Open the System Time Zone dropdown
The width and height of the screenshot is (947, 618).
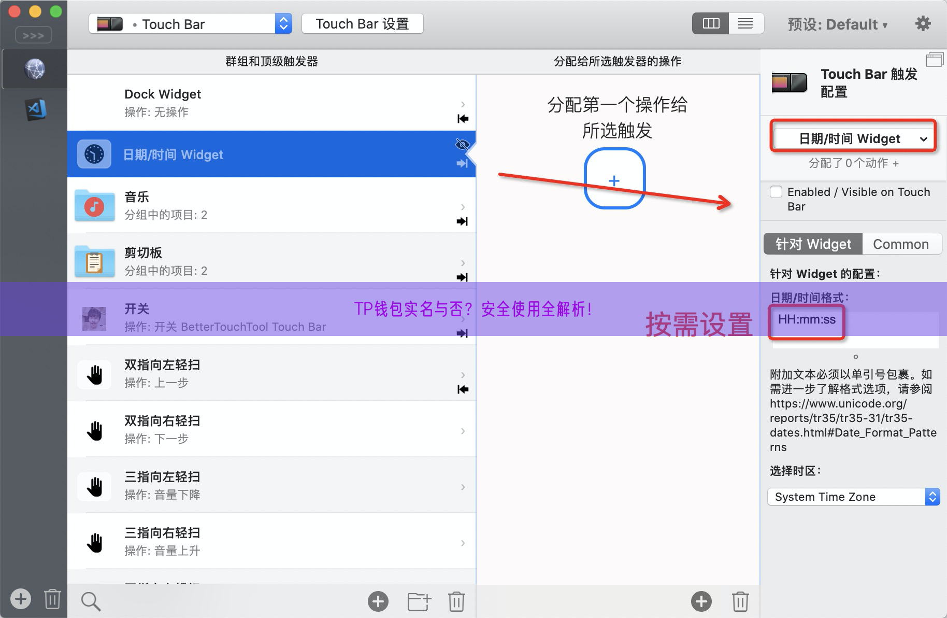[x=854, y=497]
